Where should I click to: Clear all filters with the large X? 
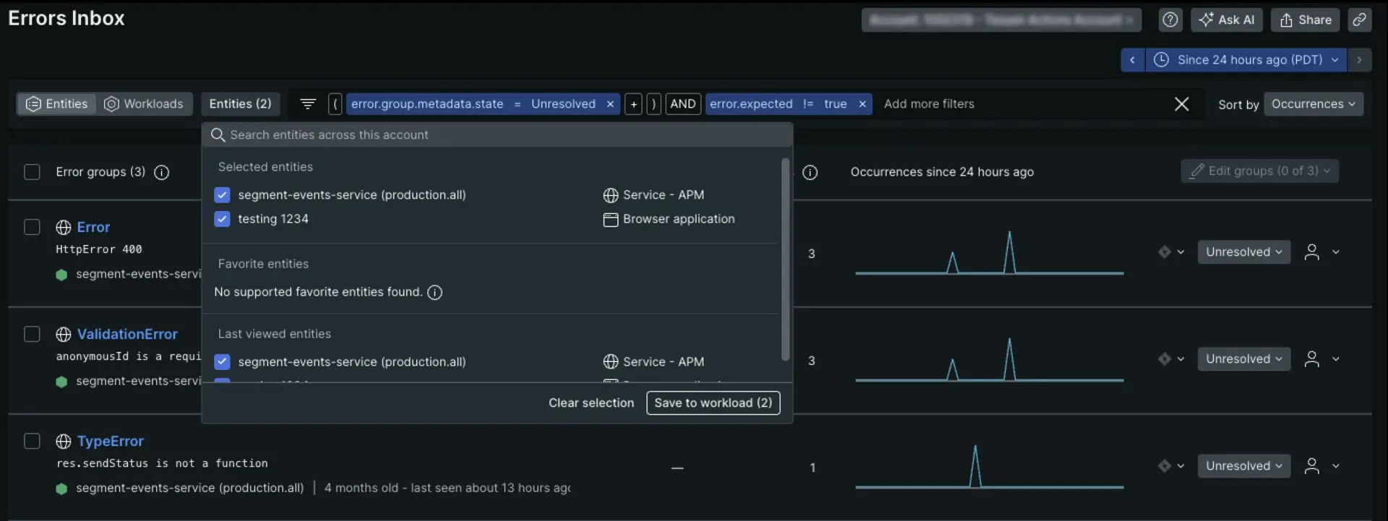pyautogui.click(x=1181, y=104)
